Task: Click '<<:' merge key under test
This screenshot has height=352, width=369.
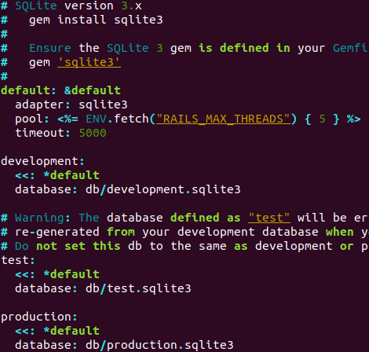Action: point(25,274)
